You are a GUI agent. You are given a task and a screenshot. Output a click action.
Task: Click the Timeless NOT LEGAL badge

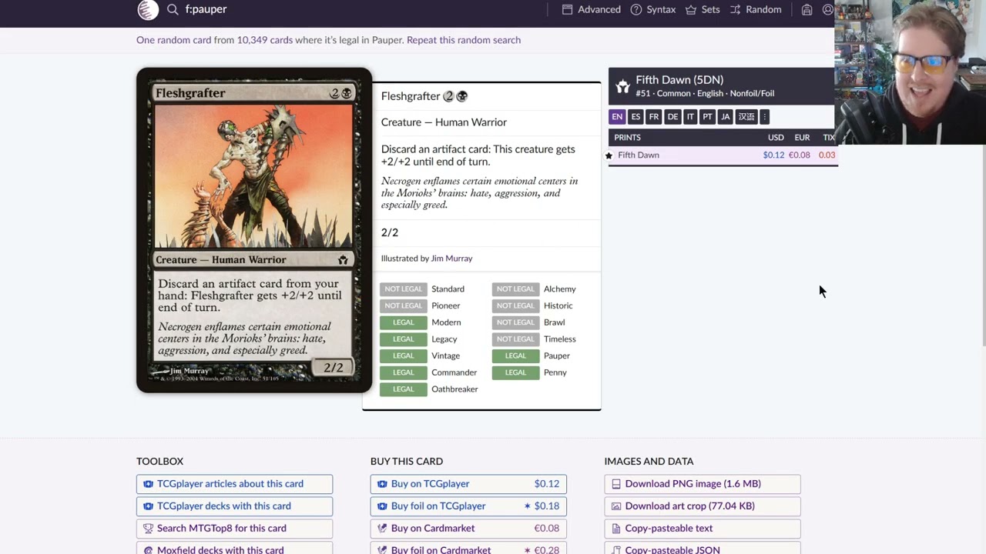click(x=515, y=339)
